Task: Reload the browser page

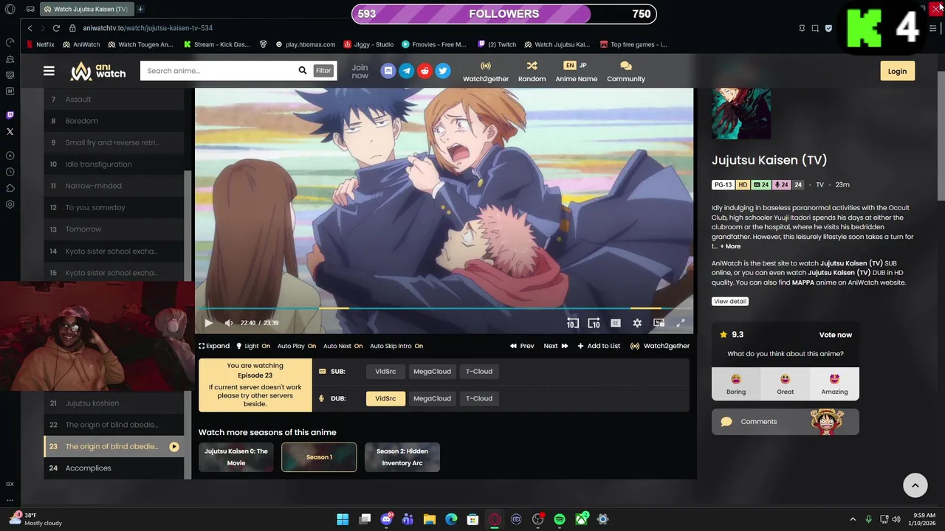Action: (x=56, y=28)
